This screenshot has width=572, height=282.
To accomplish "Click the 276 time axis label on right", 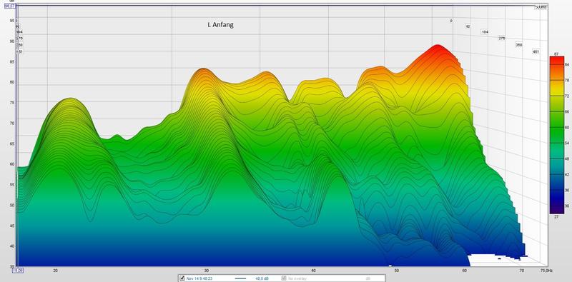I will [502, 38].
